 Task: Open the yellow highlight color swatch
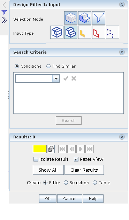pyautogui.click(x=40, y=149)
